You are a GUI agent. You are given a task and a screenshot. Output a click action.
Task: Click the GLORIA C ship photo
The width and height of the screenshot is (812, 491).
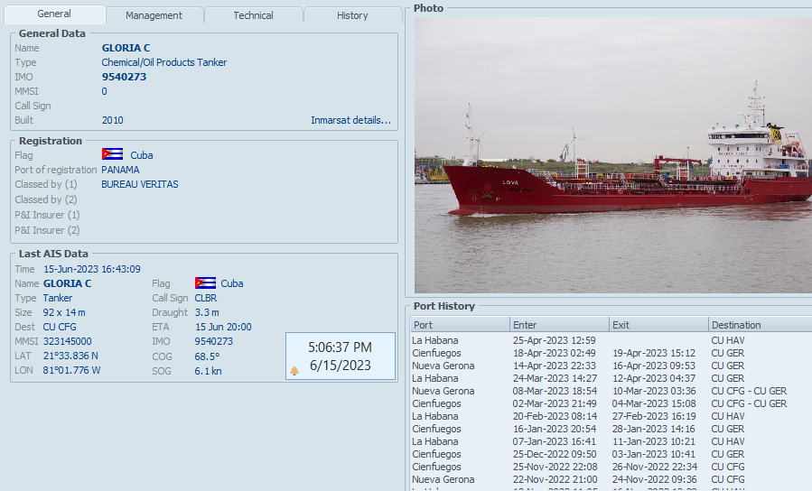point(613,155)
